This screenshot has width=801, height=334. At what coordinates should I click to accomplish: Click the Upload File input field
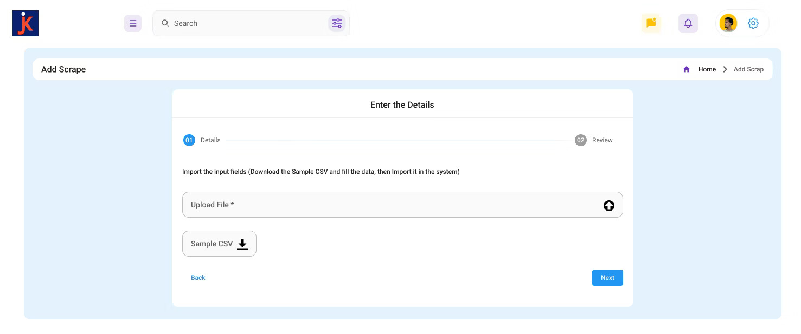click(x=390, y=205)
